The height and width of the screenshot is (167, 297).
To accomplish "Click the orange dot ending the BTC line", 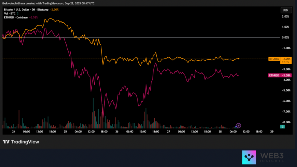I will coord(238,59).
